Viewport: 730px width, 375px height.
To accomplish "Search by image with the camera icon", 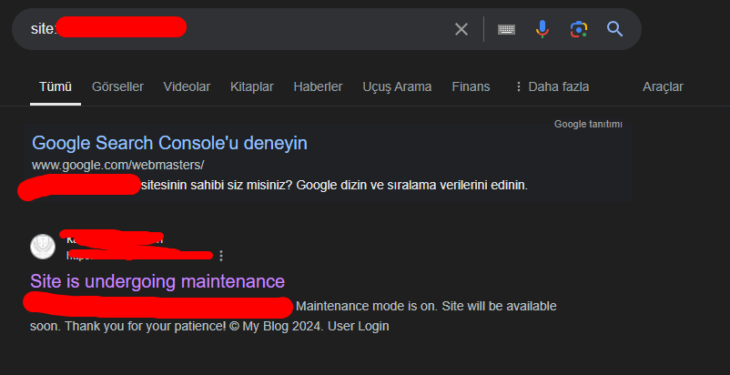I will click(579, 29).
